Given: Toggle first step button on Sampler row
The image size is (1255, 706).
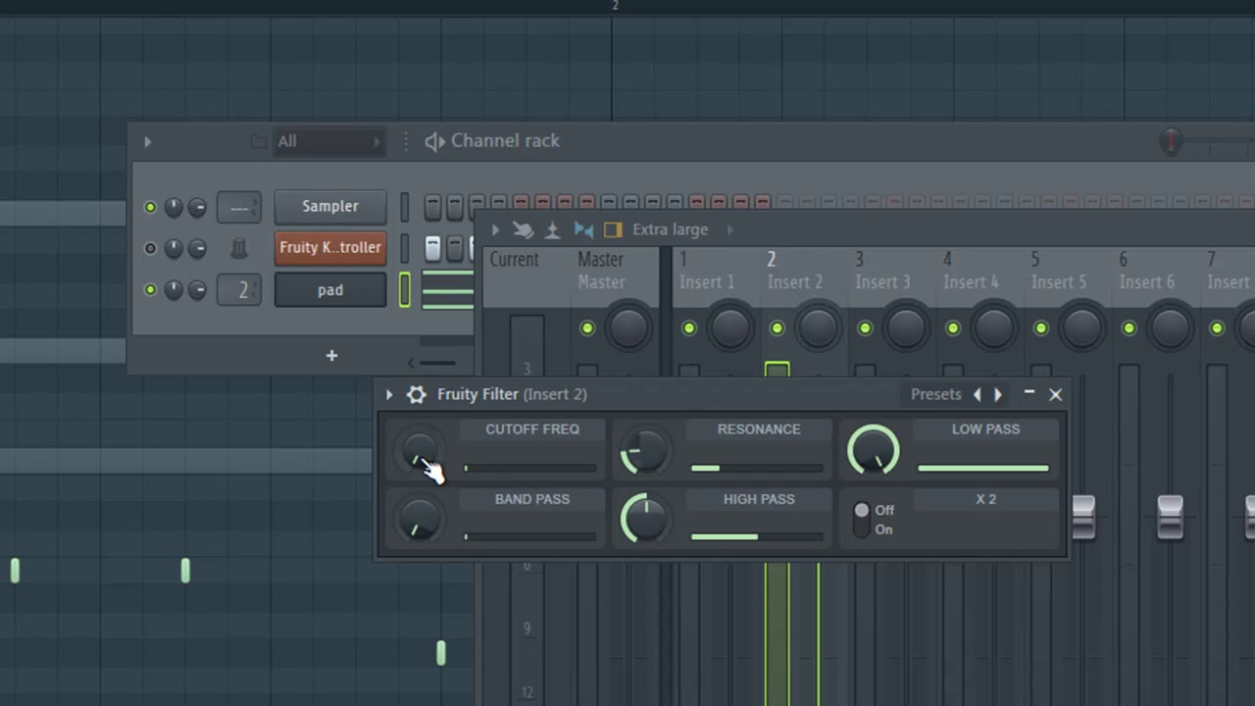Looking at the screenshot, I should point(432,206).
